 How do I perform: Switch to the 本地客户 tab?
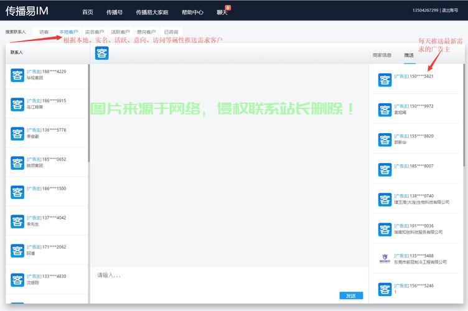point(68,32)
